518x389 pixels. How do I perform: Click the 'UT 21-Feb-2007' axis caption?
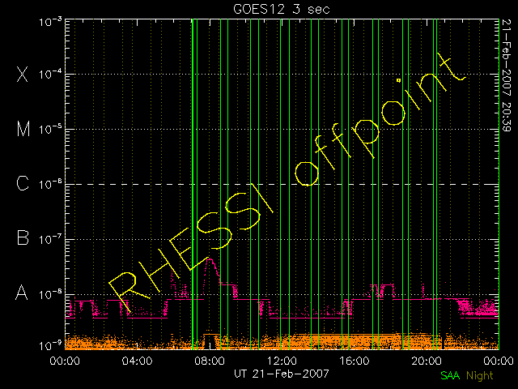[282, 374]
